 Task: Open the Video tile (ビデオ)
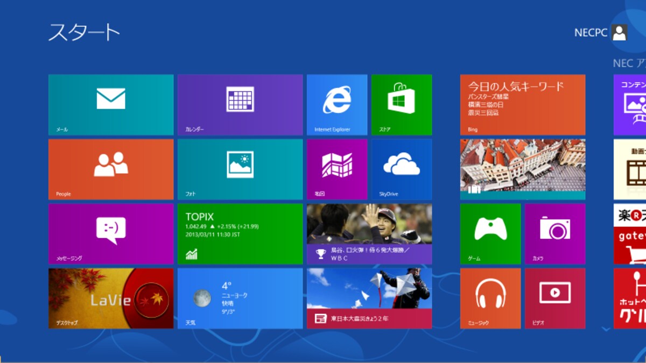[555, 298]
